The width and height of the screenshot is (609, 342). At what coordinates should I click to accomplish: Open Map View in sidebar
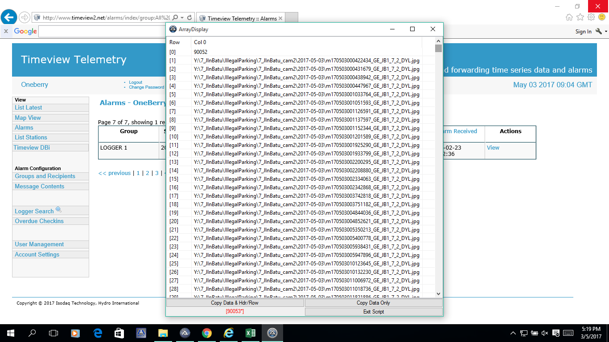click(x=28, y=118)
